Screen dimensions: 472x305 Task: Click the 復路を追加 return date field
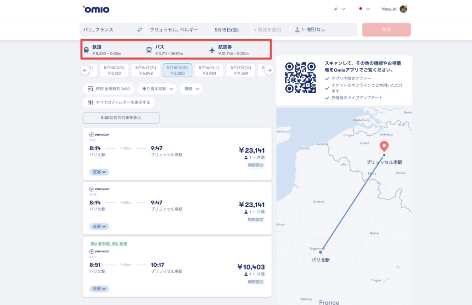click(x=269, y=30)
